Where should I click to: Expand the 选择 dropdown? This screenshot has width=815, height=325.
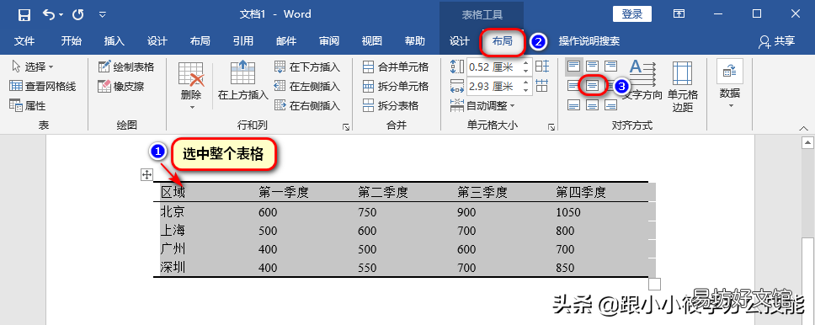click(x=32, y=67)
